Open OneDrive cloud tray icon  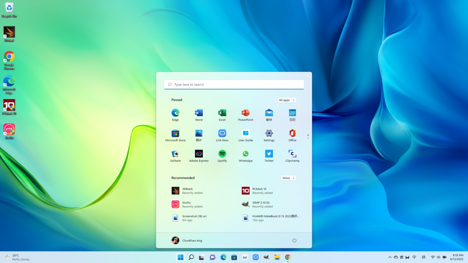pos(396,257)
